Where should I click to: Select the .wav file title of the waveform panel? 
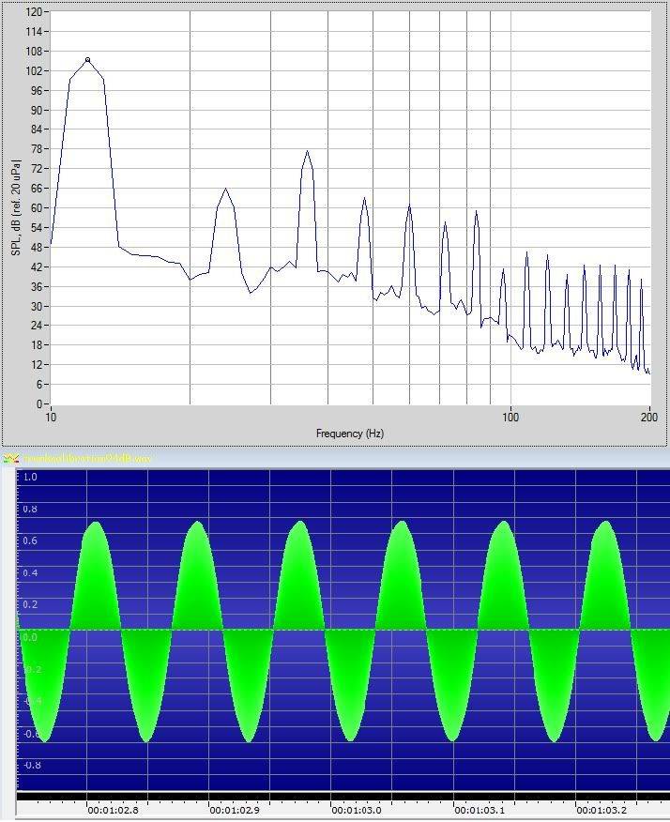87,459
